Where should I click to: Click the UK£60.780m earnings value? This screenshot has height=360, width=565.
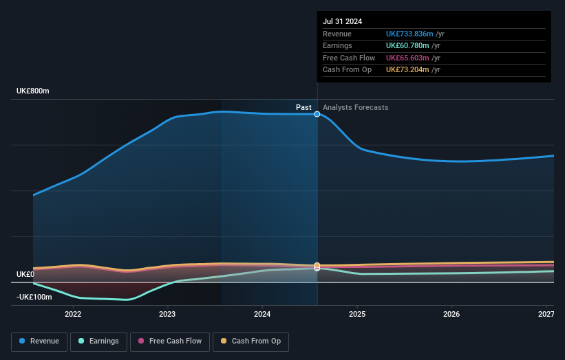click(407, 45)
